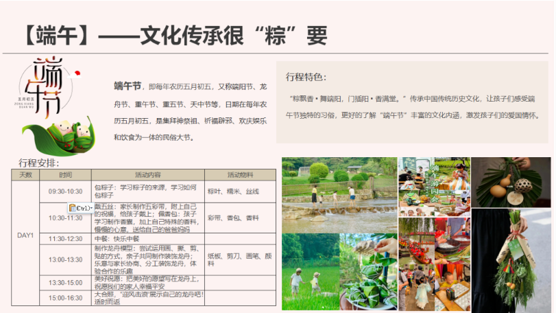This screenshot has height=313, width=556.
Task: Click the 15:00-16:30 time cell
Action: tap(65, 297)
